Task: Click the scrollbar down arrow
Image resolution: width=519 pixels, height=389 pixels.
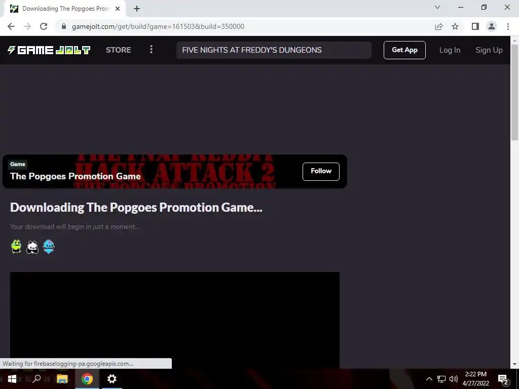Action: [514, 364]
